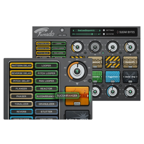Image resolution: width=144 pixels, height=144 pixels.
Task: Click the Soldier striped effect pad
Action: coord(112,62)
